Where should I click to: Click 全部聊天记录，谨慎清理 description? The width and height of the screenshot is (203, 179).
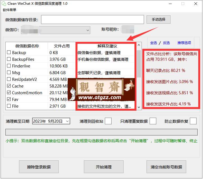point(99,73)
